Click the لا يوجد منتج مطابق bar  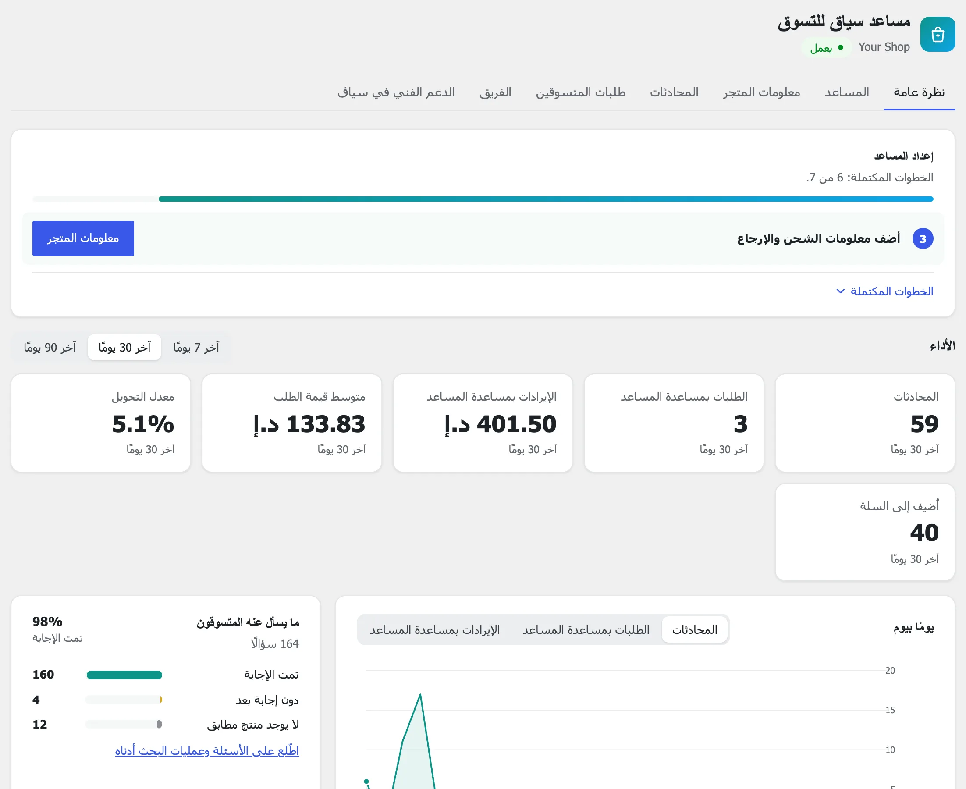(124, 725)
